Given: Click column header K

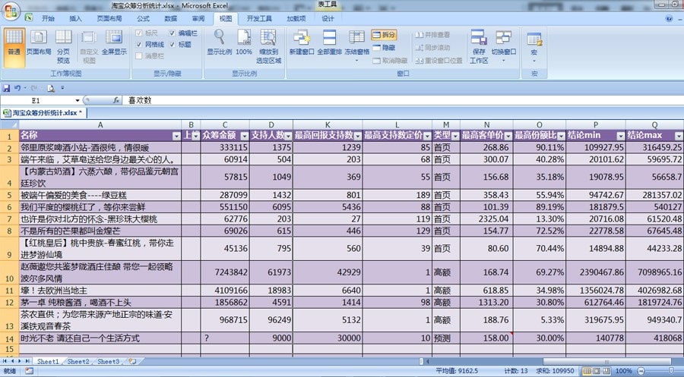Looking at the screenshot, I should [x=328, y=124].
